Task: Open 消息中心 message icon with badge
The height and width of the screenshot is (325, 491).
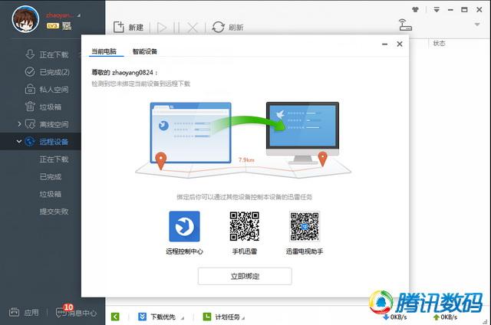Action: (x=61, y=312)
